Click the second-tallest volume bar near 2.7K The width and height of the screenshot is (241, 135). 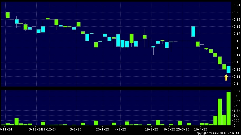220,112
